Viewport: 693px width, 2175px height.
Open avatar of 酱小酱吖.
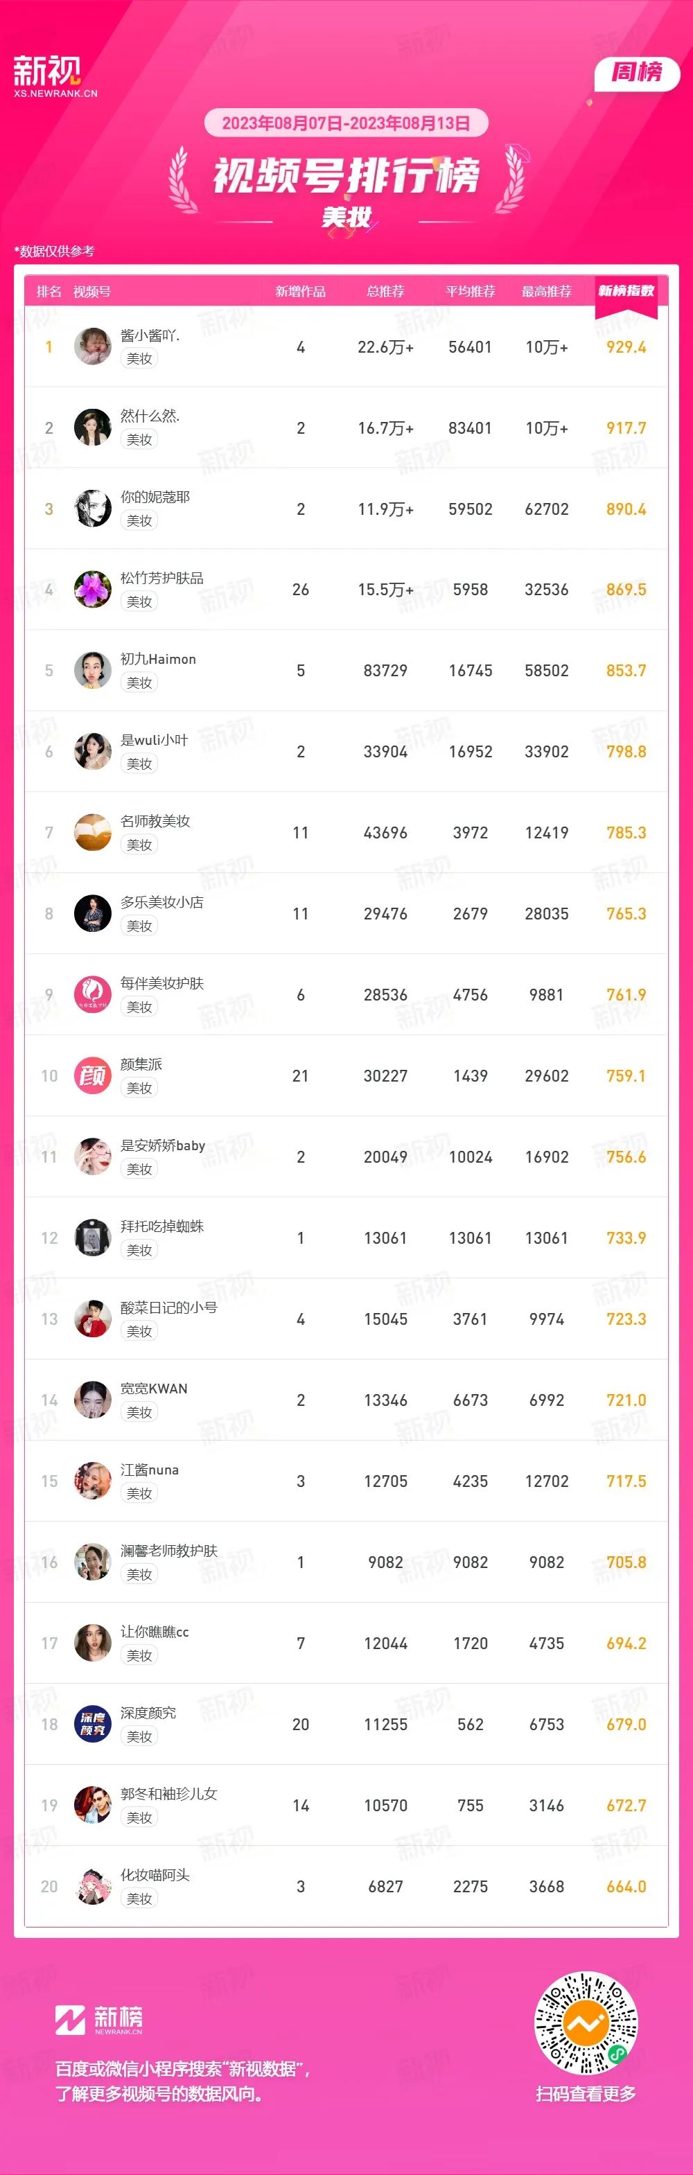tap(93, 347)
